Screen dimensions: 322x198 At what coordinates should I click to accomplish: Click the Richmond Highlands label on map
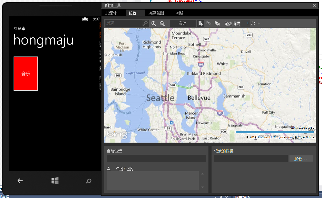click(152, 45)
